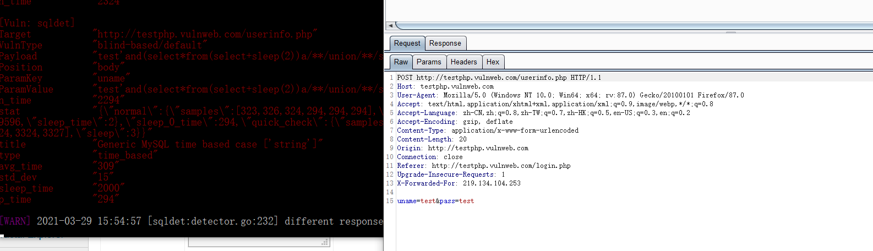Click the p_time "294" value

106,199
